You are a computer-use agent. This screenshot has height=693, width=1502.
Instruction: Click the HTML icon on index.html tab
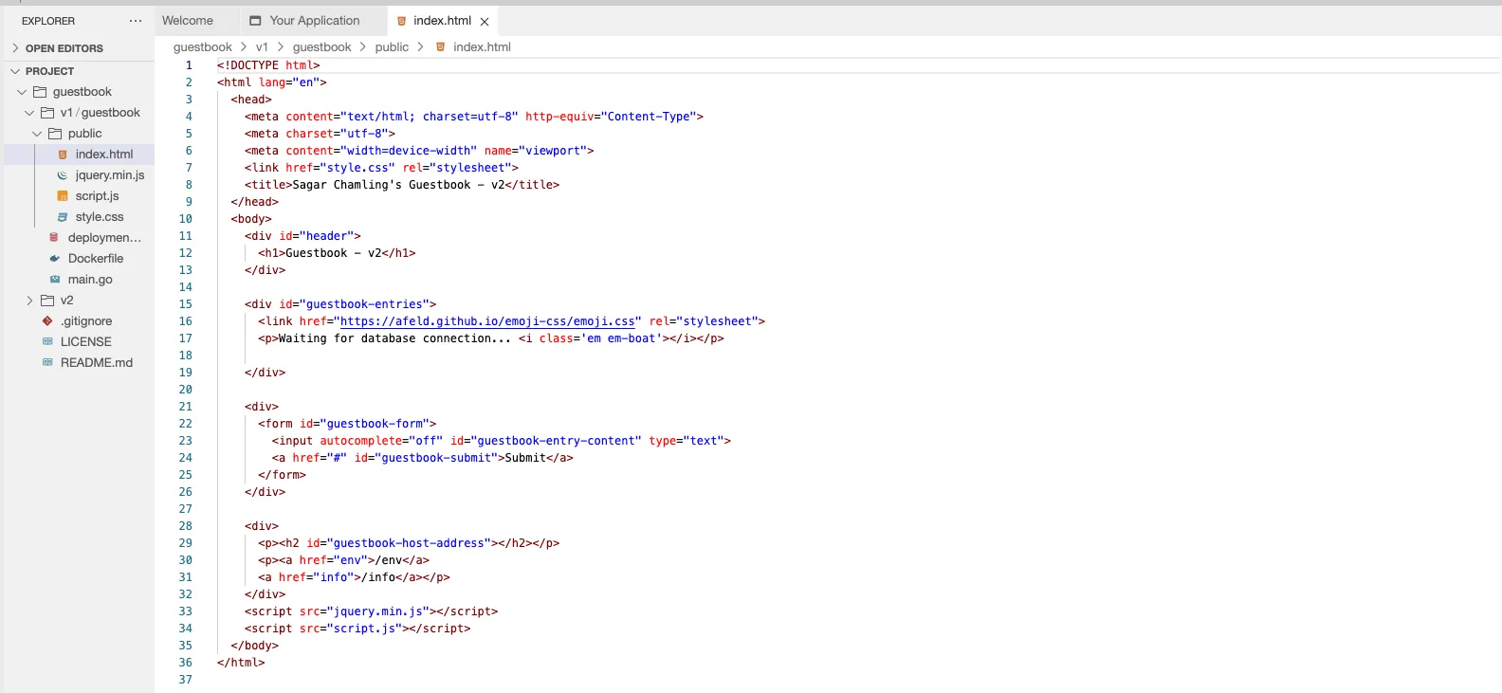401,21
